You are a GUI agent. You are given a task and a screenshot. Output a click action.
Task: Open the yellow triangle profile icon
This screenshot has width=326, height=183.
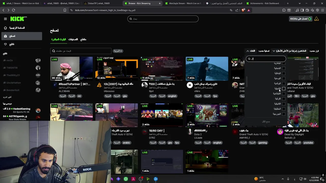point(317,19)
